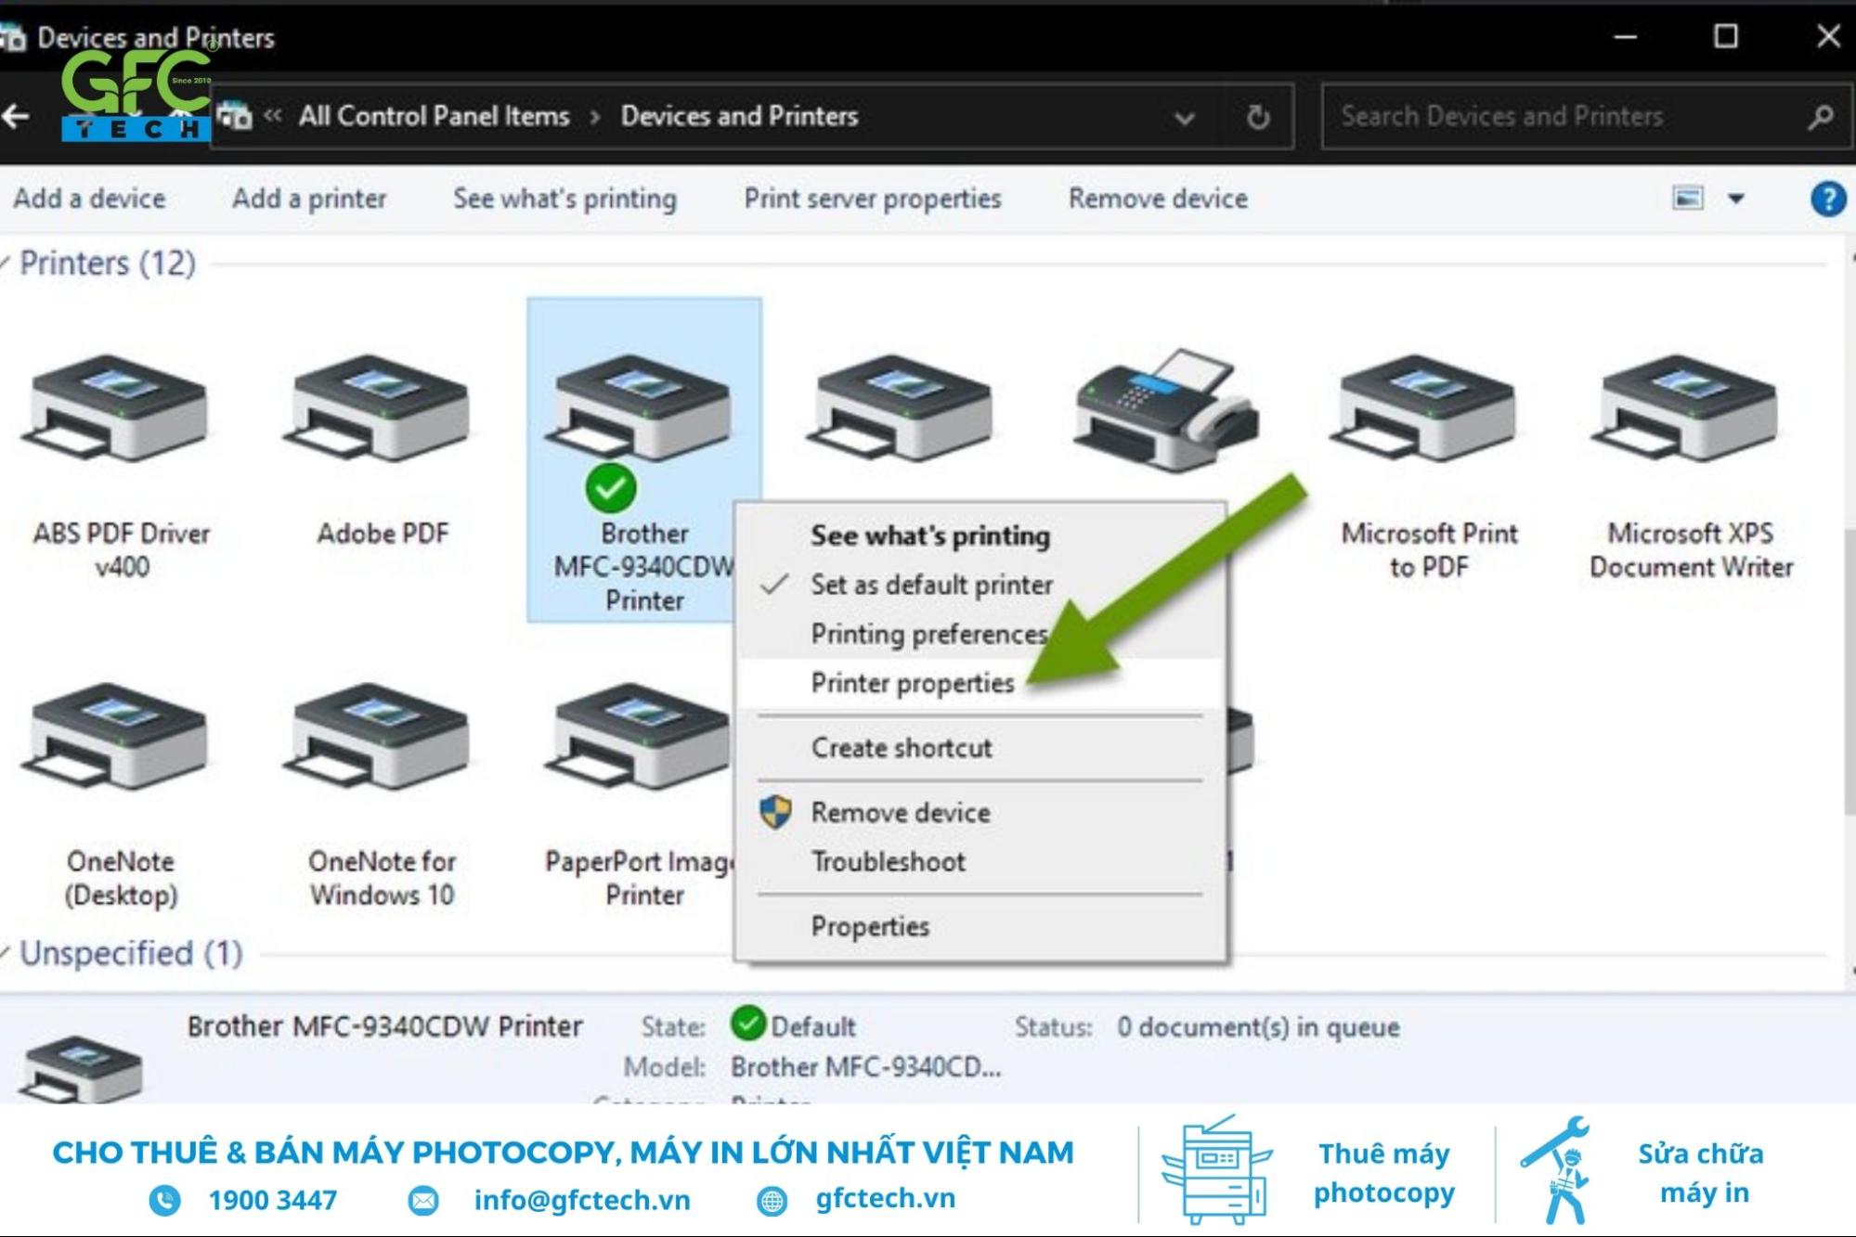Click Devices and Printers breadcrumb
This screenshot has width=1856, height=1237.
point(739,116)
